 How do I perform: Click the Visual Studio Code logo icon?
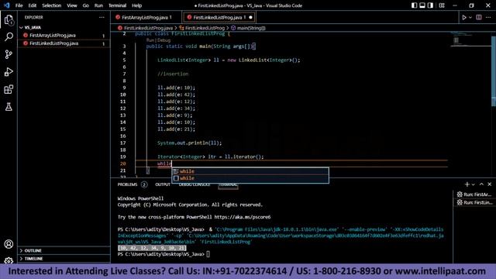tap(7, 5)
